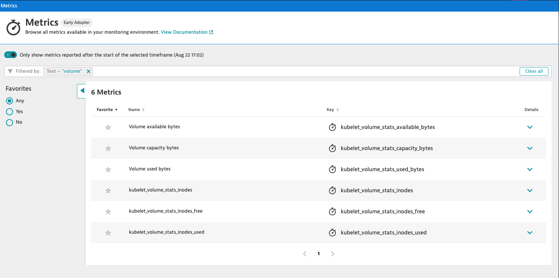Star the kubelet_volume_stats_inodes_used metric

pos(108,233)
